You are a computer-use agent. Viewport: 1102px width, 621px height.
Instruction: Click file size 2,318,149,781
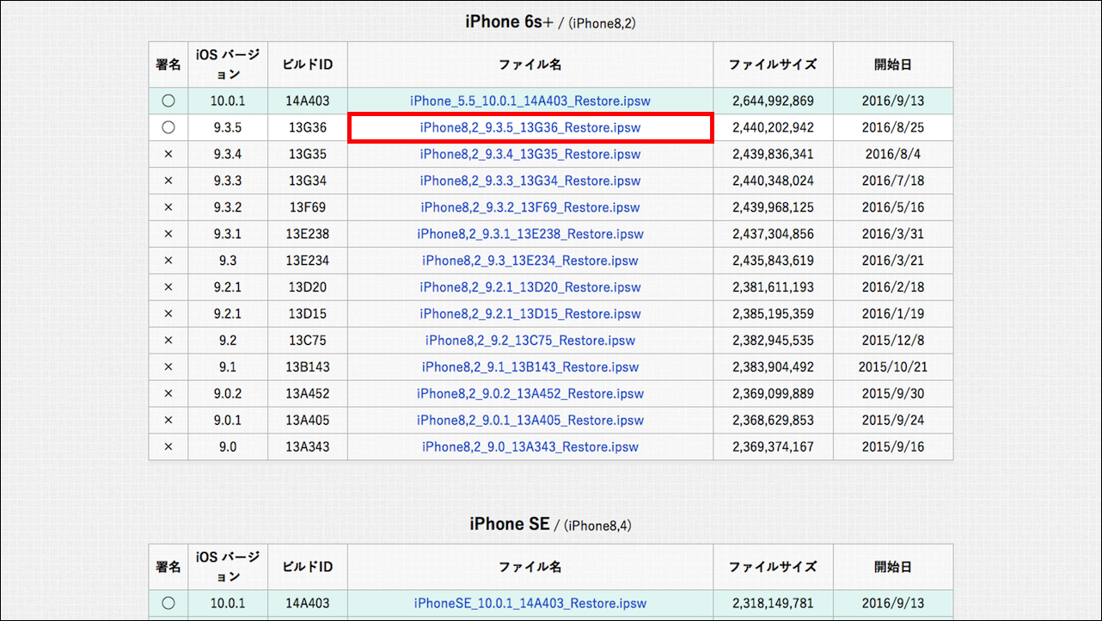click(773, 604)
